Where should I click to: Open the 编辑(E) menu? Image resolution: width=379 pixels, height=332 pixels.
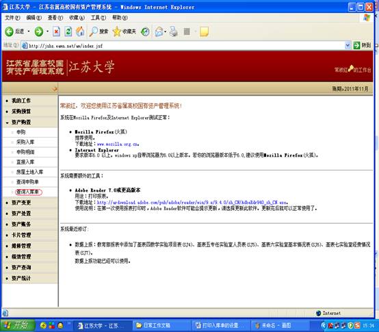coord(34,18)
